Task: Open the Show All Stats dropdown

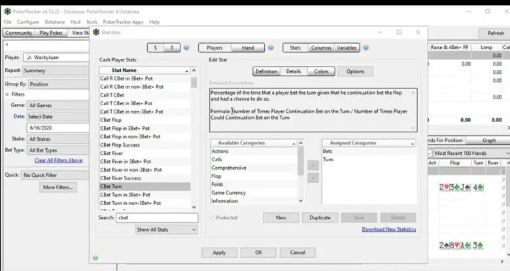Action: (x=167, y=230)
